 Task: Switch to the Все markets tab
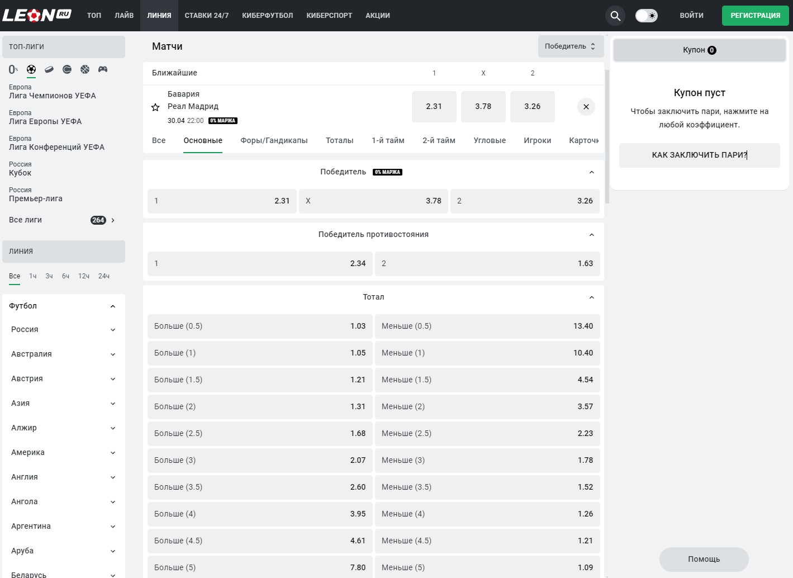tap(159, 141)
